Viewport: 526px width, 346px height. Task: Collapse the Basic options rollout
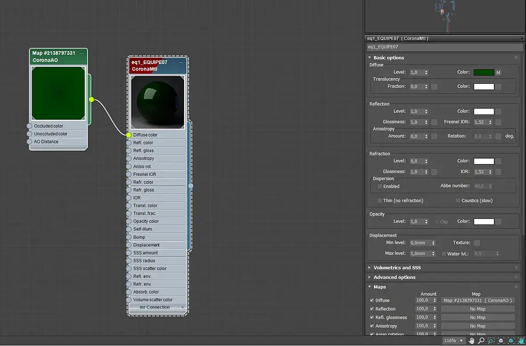coord(388,58)
